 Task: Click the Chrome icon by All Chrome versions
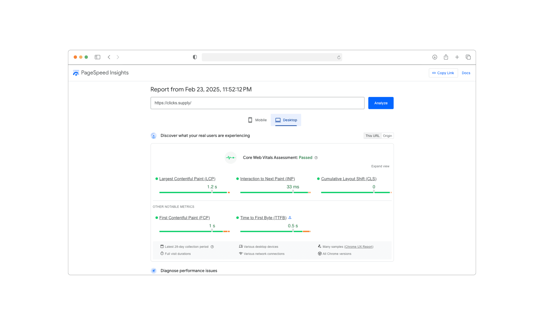pyautogui.click(x=320, y=253)
